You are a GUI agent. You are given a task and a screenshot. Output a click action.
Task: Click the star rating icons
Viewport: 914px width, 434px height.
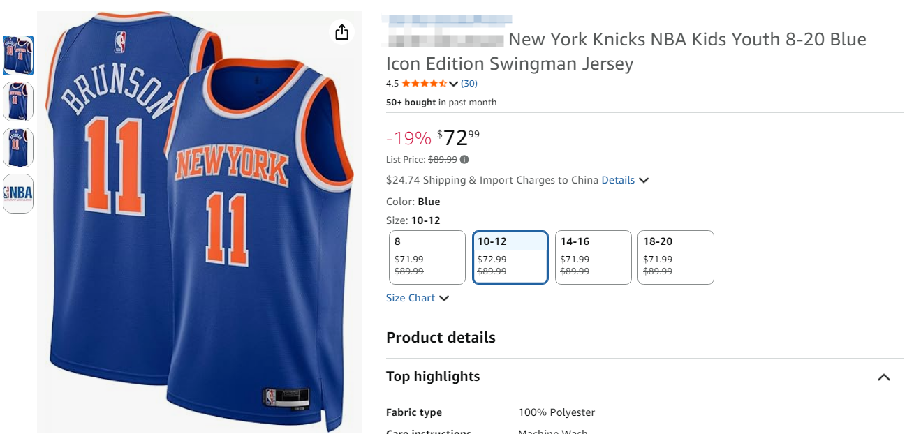425,84
